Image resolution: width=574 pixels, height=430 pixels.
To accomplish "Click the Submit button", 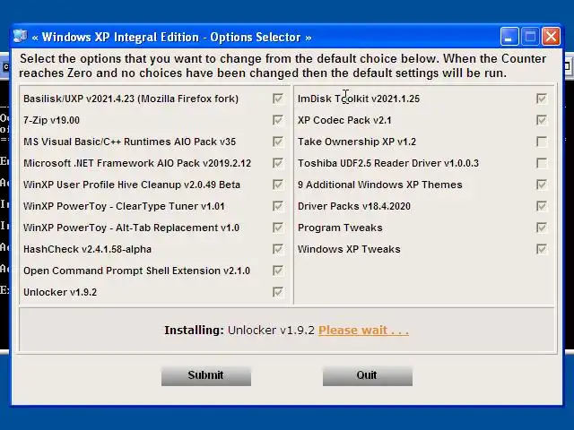I will point(206,376).
